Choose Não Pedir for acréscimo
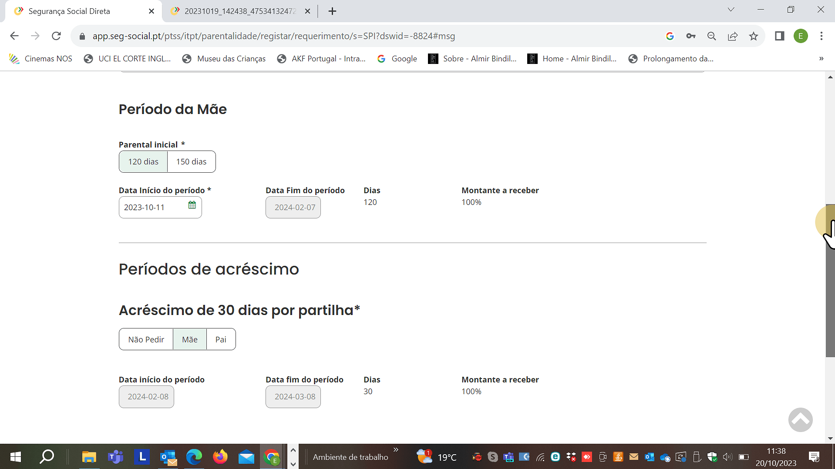The width and height of the screenshot is (835, 469). click(146, 339)
